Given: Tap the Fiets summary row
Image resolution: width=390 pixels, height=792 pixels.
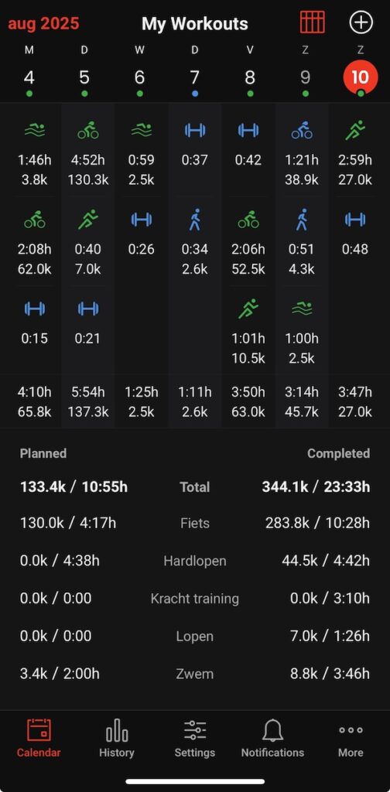Looking at the screenshot, I should pyautogui.click(x=194, y=523).
